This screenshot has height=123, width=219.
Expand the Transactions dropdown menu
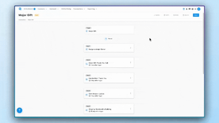[x=79, y=9]
